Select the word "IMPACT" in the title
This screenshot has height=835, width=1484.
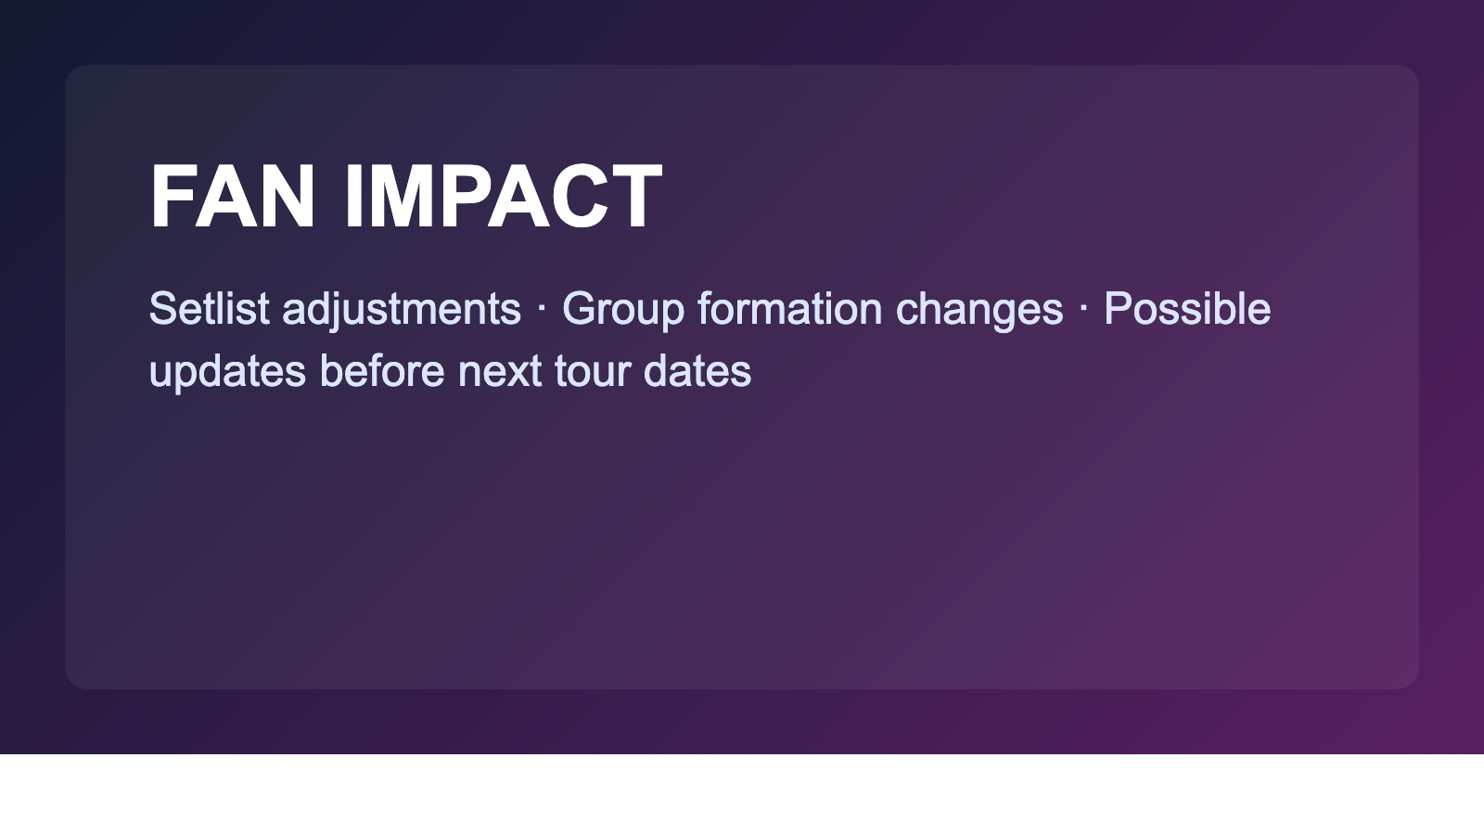coord(503,197)
